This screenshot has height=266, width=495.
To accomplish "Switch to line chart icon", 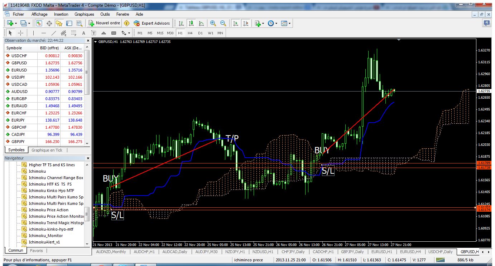I will [x=201, y=23].
